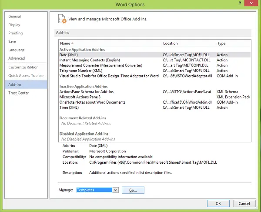Screen dimensions: 261x212
Task: Open the Trust Center category
Action: click(18, 93)
